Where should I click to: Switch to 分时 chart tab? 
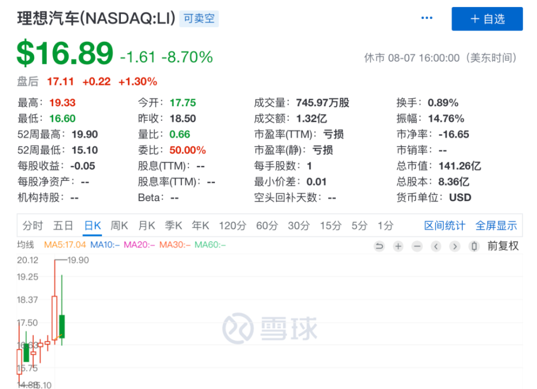(x=33, y=226)
